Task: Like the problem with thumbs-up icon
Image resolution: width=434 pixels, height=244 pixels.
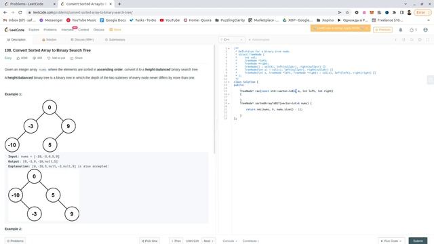Action: pos(22,58)
